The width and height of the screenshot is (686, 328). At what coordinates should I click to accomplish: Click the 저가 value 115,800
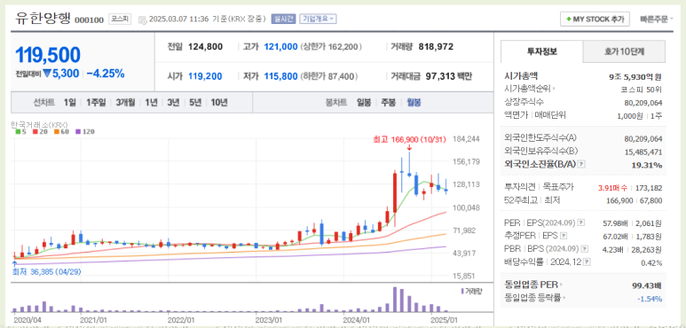pyautogui.click(x=280, y=76)
